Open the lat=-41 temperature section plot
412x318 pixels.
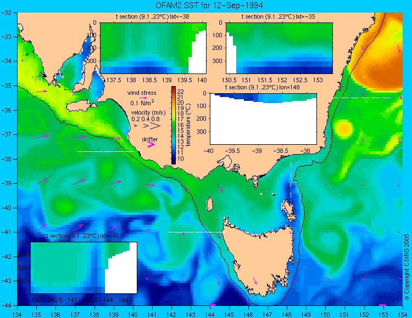84,268
